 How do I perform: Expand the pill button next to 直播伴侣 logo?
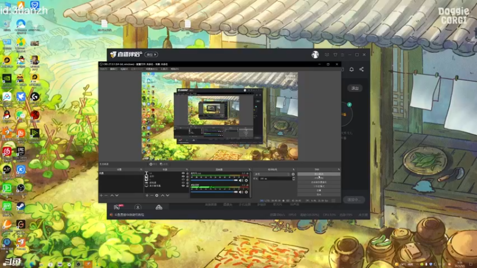(x=151, y=55)
